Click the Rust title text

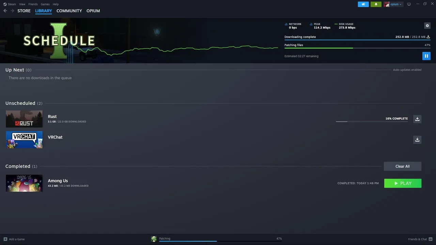(x=52, y=116)
